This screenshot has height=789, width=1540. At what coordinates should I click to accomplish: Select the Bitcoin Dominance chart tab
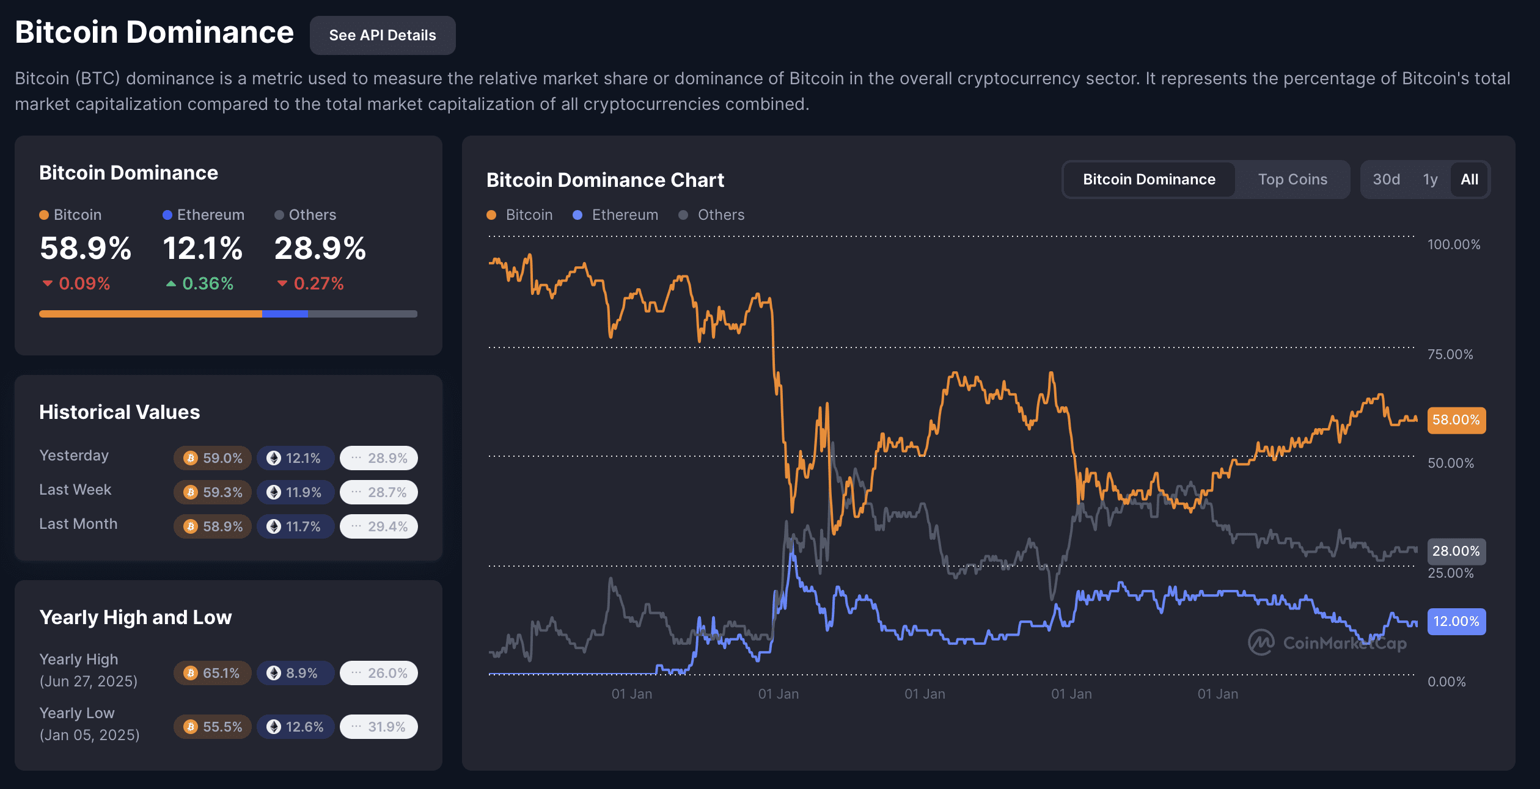point(1149,180)
